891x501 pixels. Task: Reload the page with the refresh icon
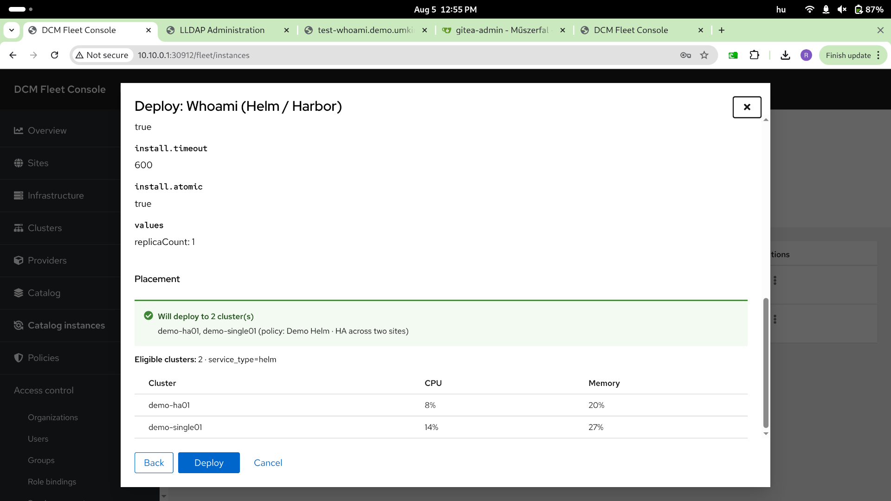[55, 55]
